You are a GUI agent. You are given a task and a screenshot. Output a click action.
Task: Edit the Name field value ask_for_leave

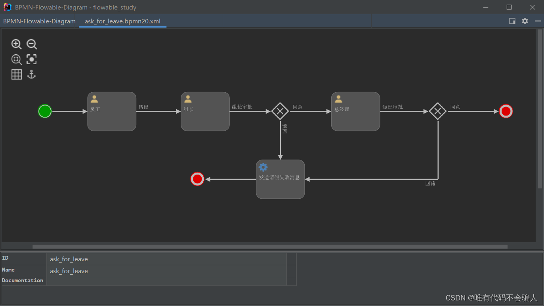pyautogui.click(x=166, y=271)
